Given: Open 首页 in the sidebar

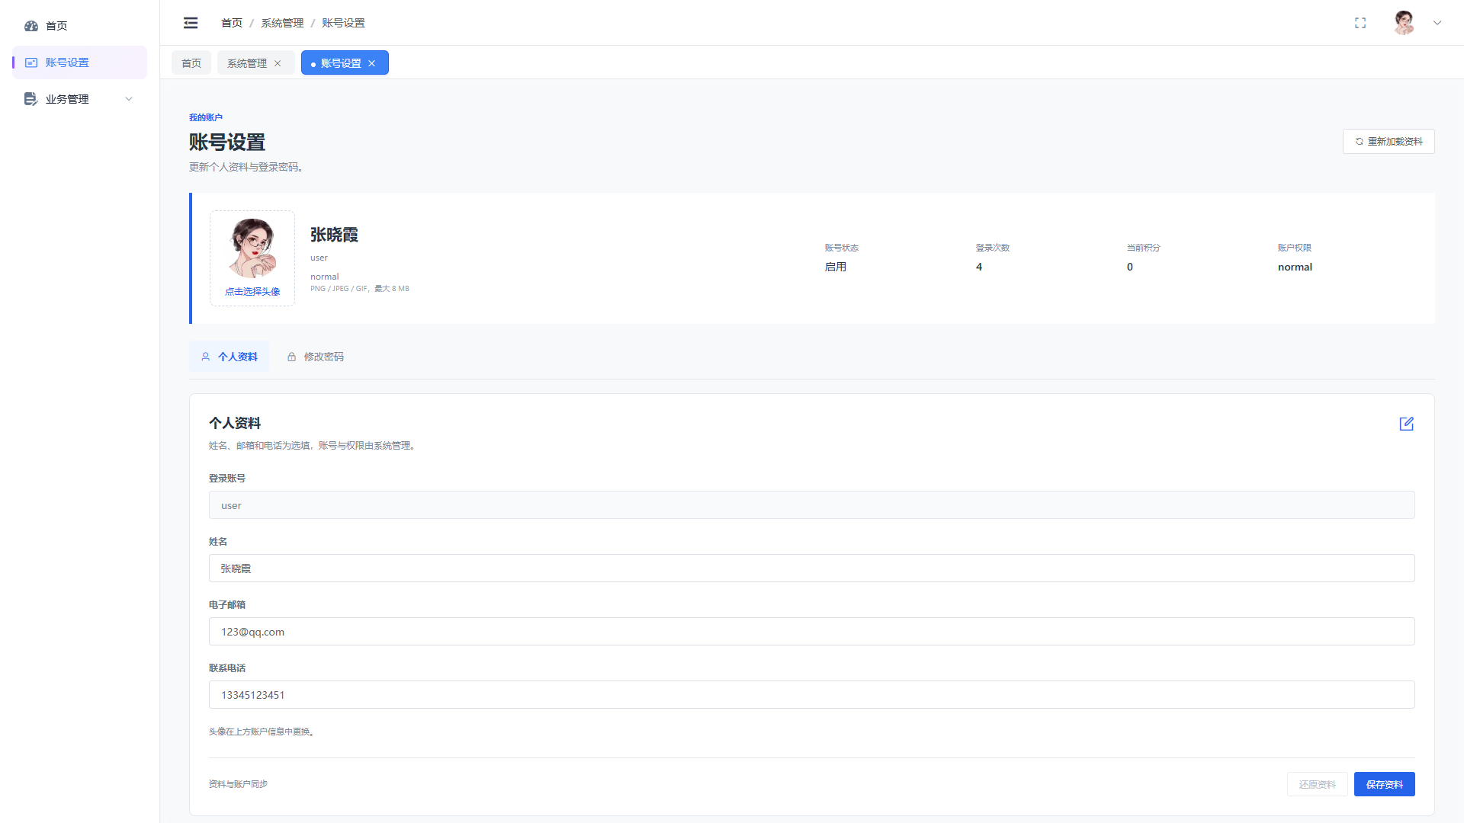Looking at the screenshot, I should coord(79,26).
